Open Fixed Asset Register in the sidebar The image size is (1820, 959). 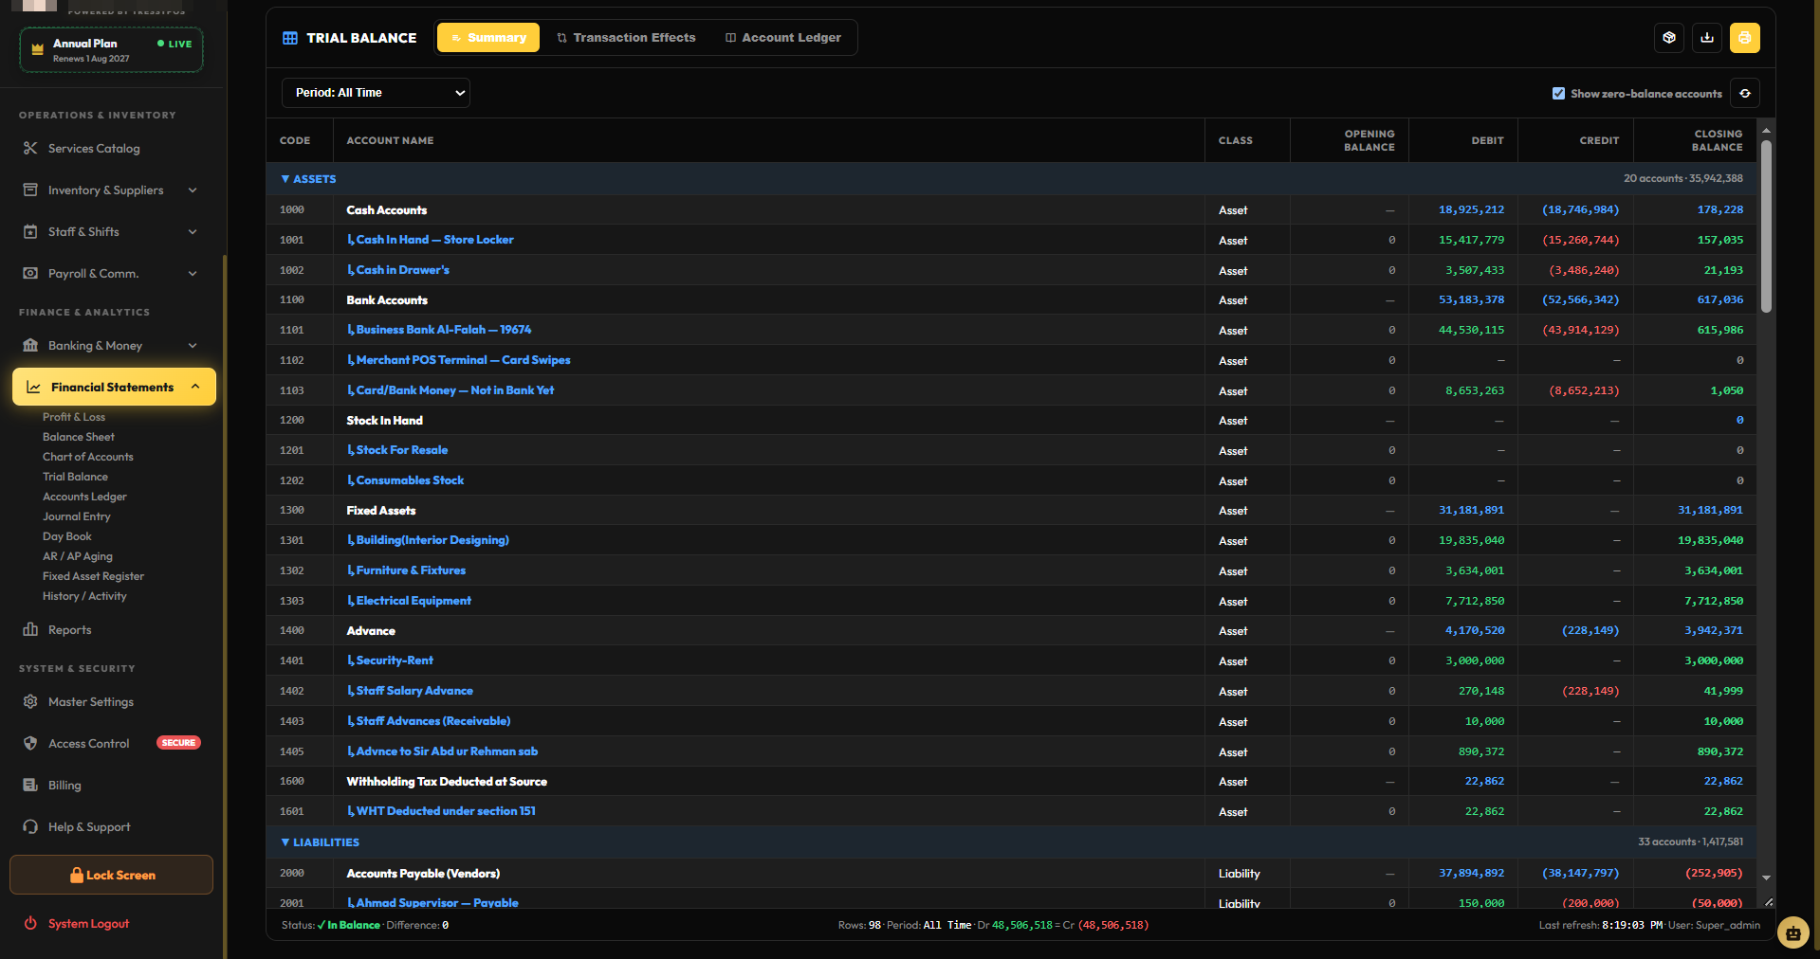[x=94, y=576]
